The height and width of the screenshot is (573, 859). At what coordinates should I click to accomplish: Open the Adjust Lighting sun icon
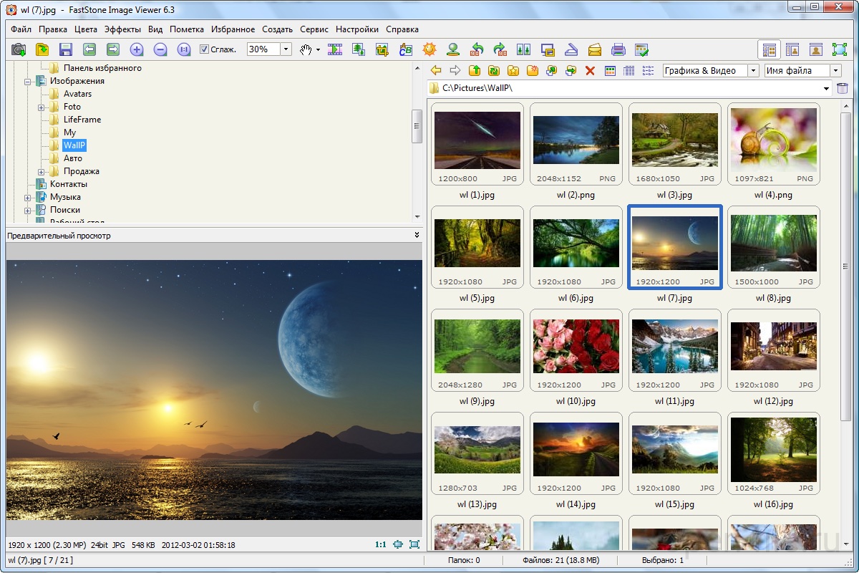coord(429,49)
